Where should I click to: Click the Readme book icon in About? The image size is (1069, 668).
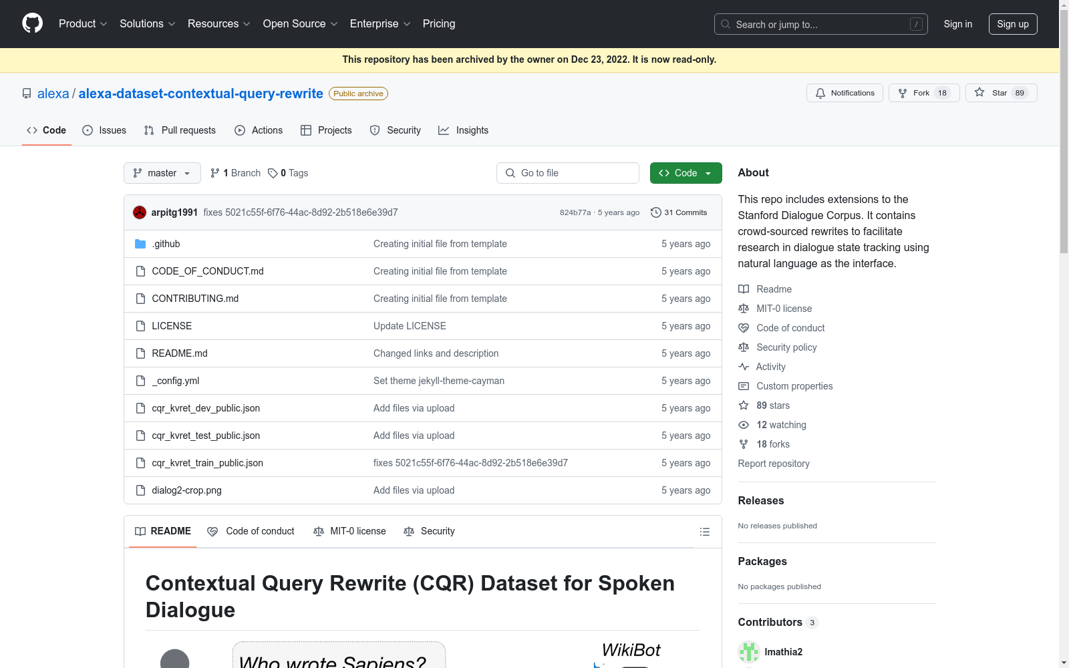744,289
